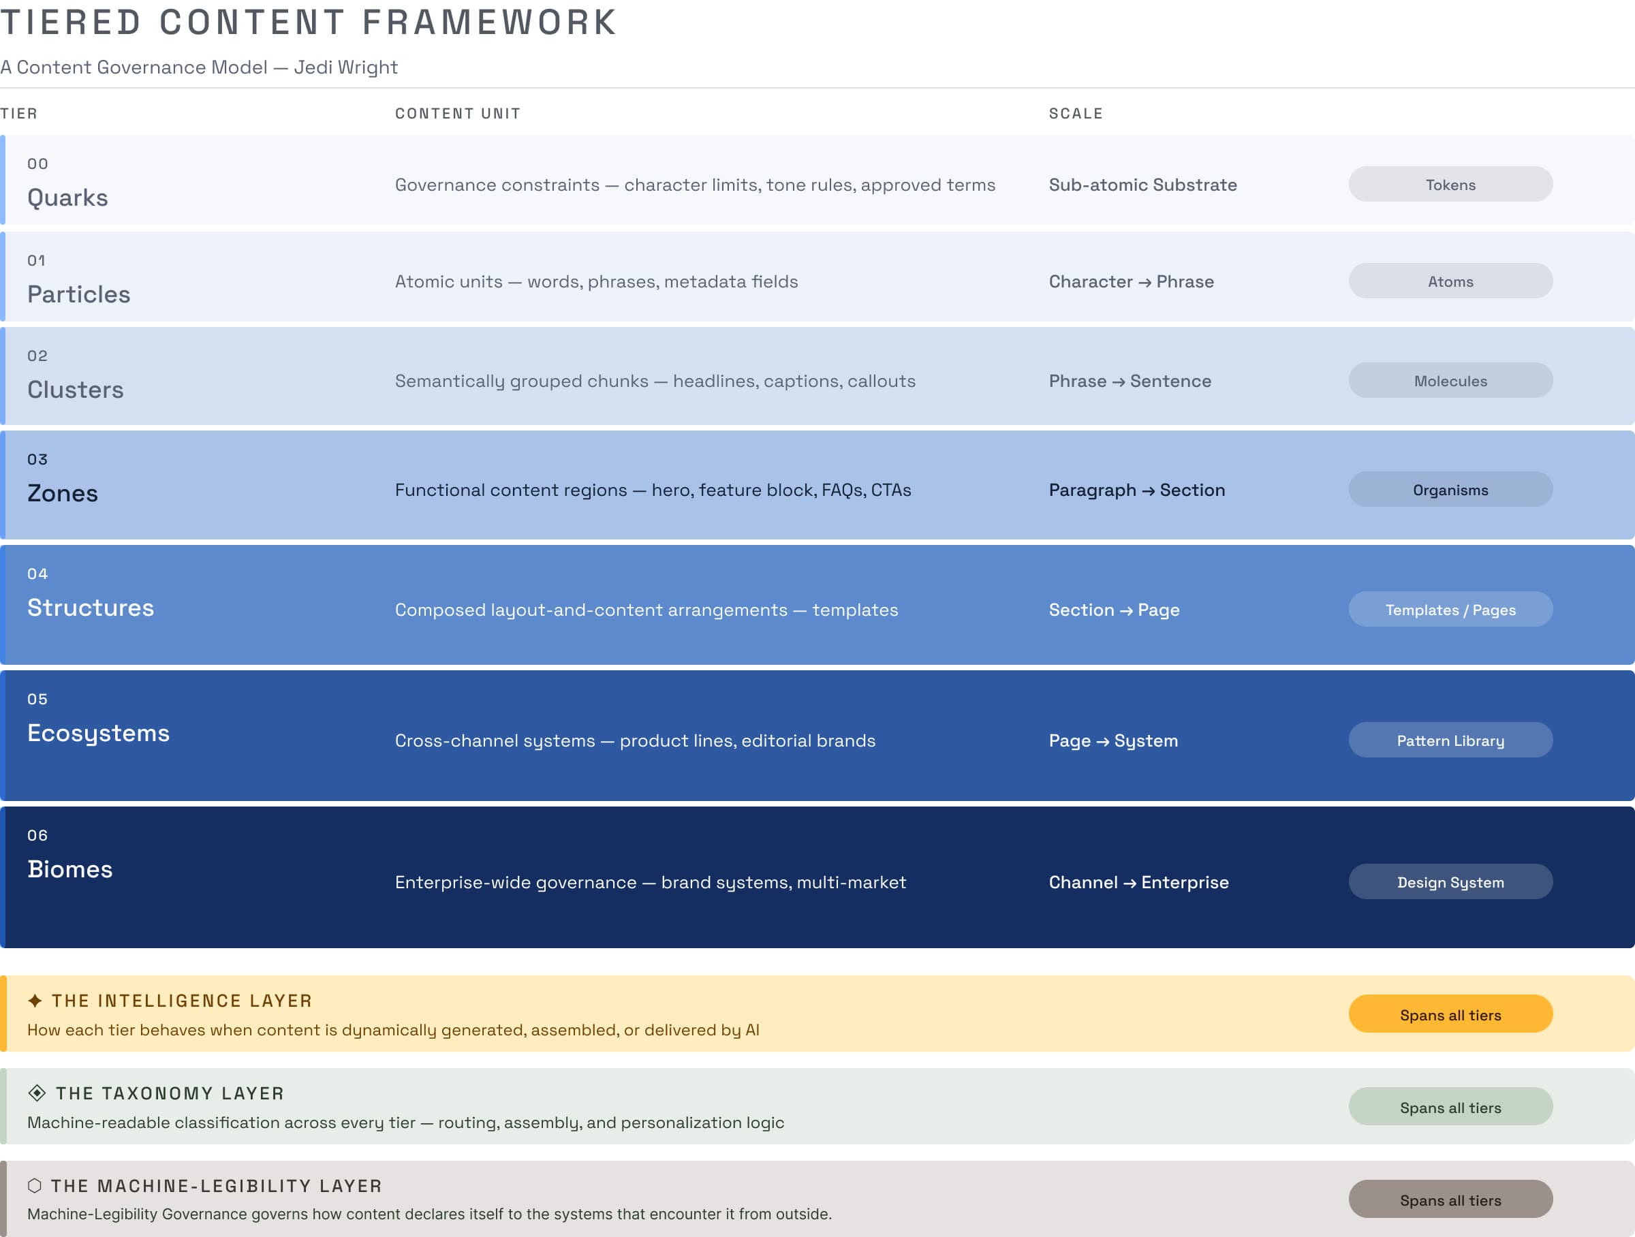Click tier number 04
This screenshot has height=1237, width=1635.
point(37,574)
